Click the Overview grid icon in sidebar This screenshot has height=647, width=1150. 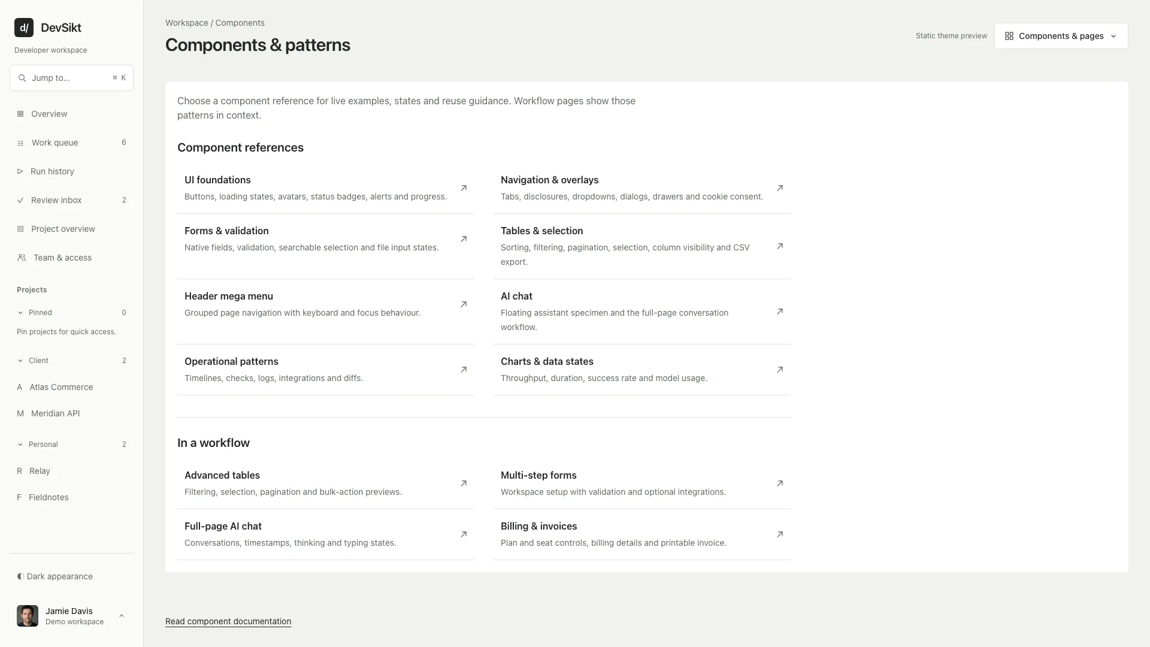20,114
